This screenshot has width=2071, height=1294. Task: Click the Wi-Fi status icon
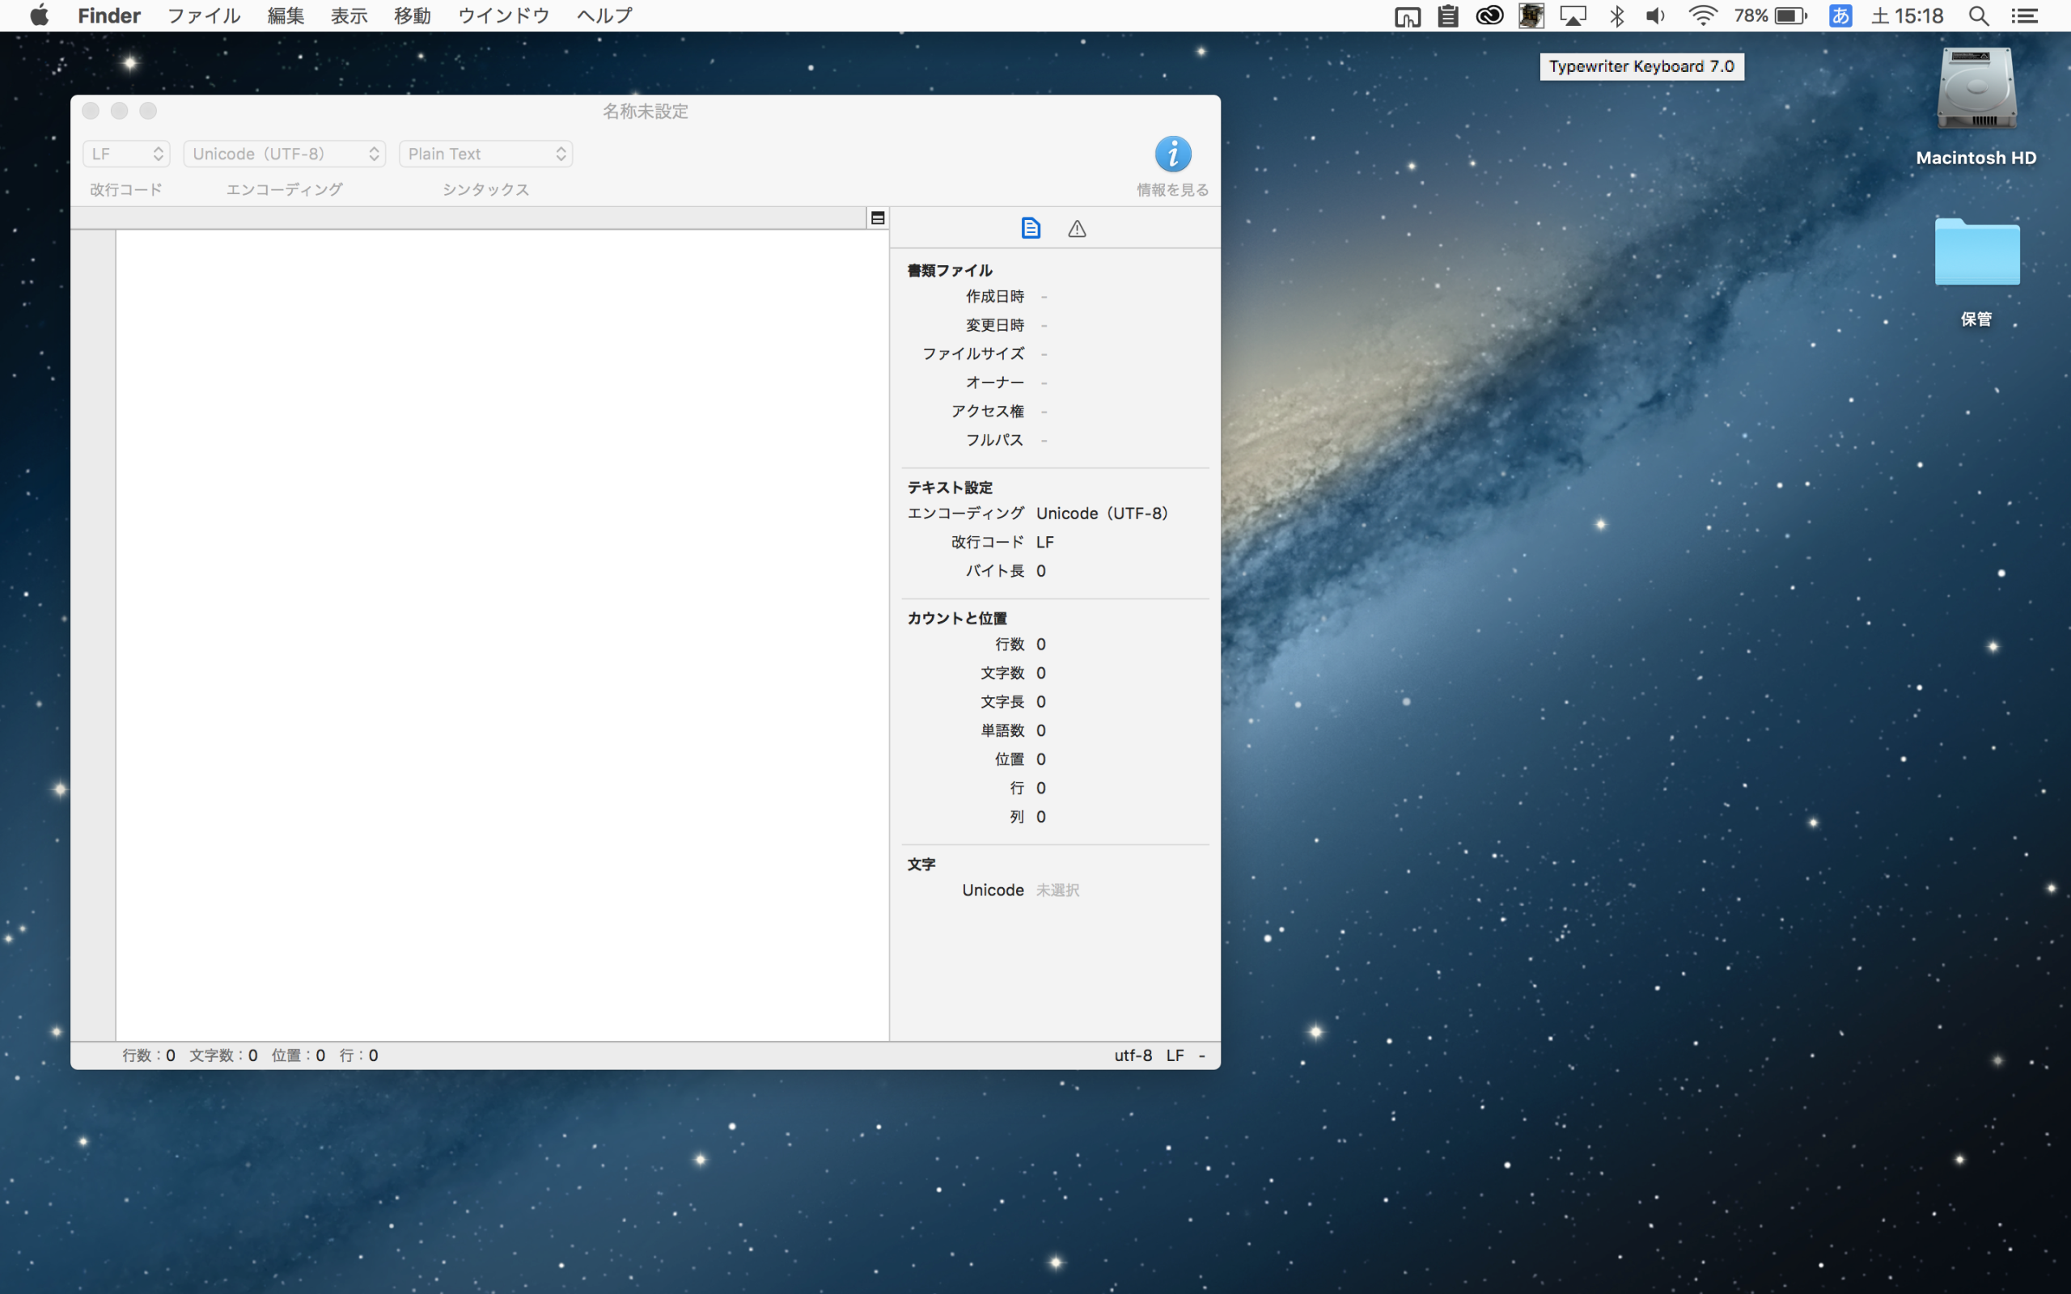(x=1702, y=16)
